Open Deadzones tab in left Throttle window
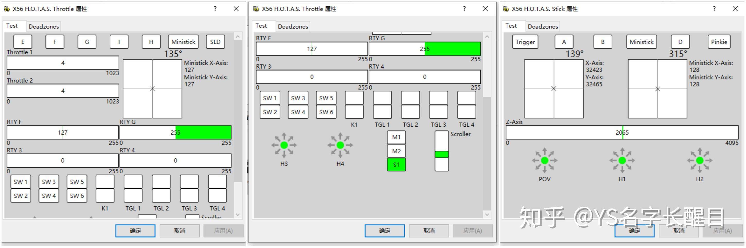 click(x=44, y=26)
